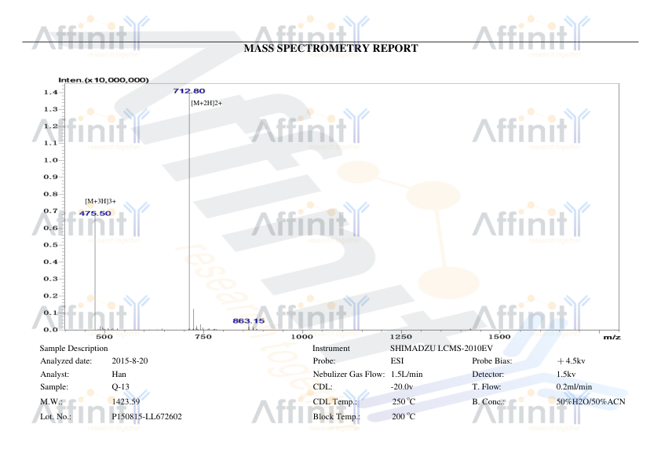Viewport: 661px width, 468px height.
Task: Click the 0.5 intensity axis value
Action: pyautogui.click(x=50, y=245)
